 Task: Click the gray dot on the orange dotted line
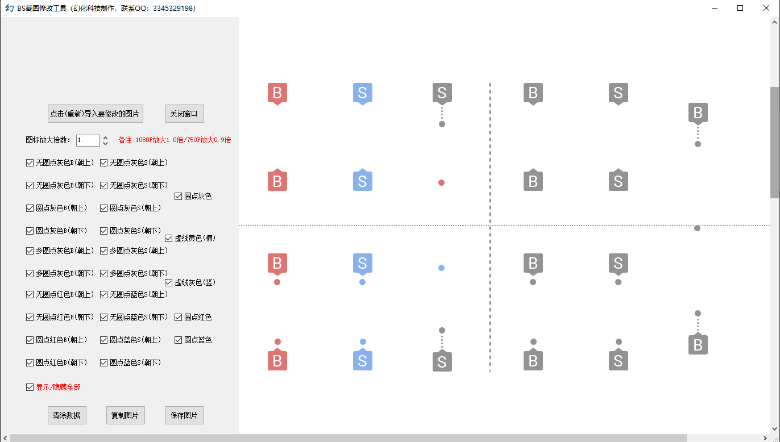697,228
